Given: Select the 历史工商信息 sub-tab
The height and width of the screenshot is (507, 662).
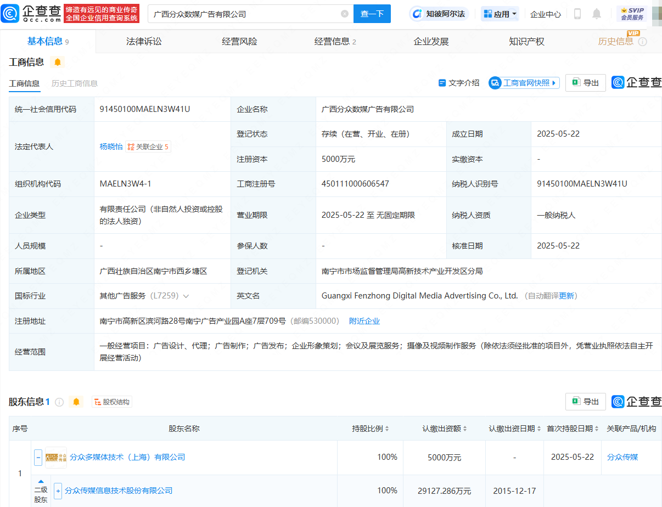Looking at the screenshot, I should coord(75,83).
